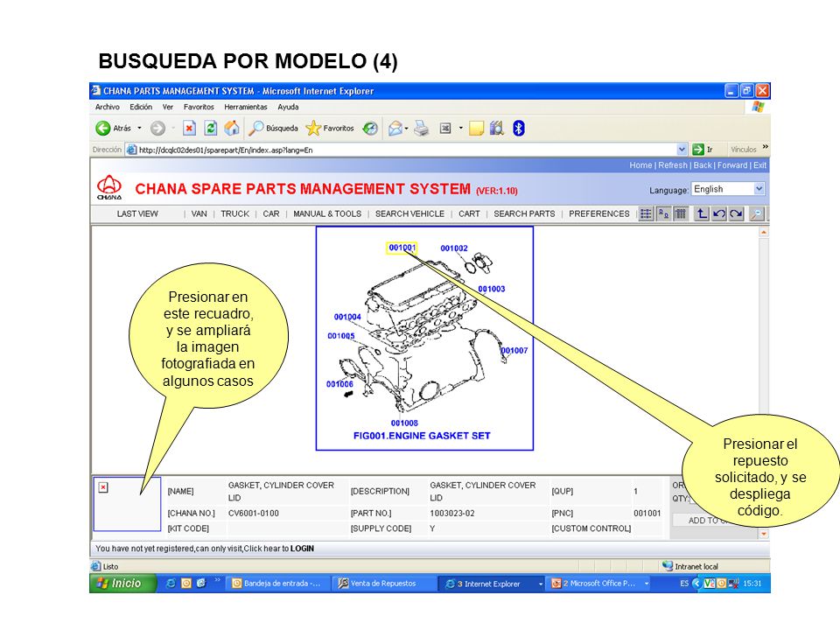This screenshot has width=840, height=630.
Task: Click the Print toolbar icon
Action: [422, 129]
